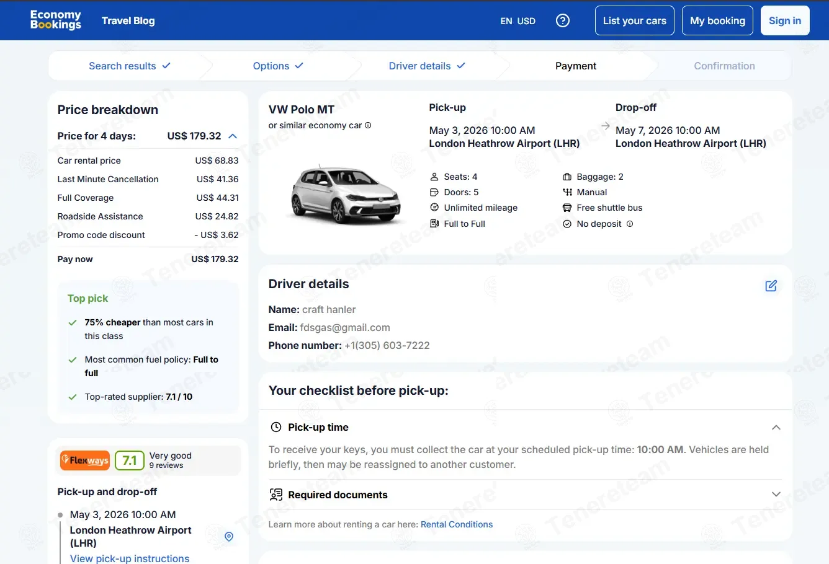Open the help question mark icon
This screenshot has width=829, height=564.
click(563, 20)
